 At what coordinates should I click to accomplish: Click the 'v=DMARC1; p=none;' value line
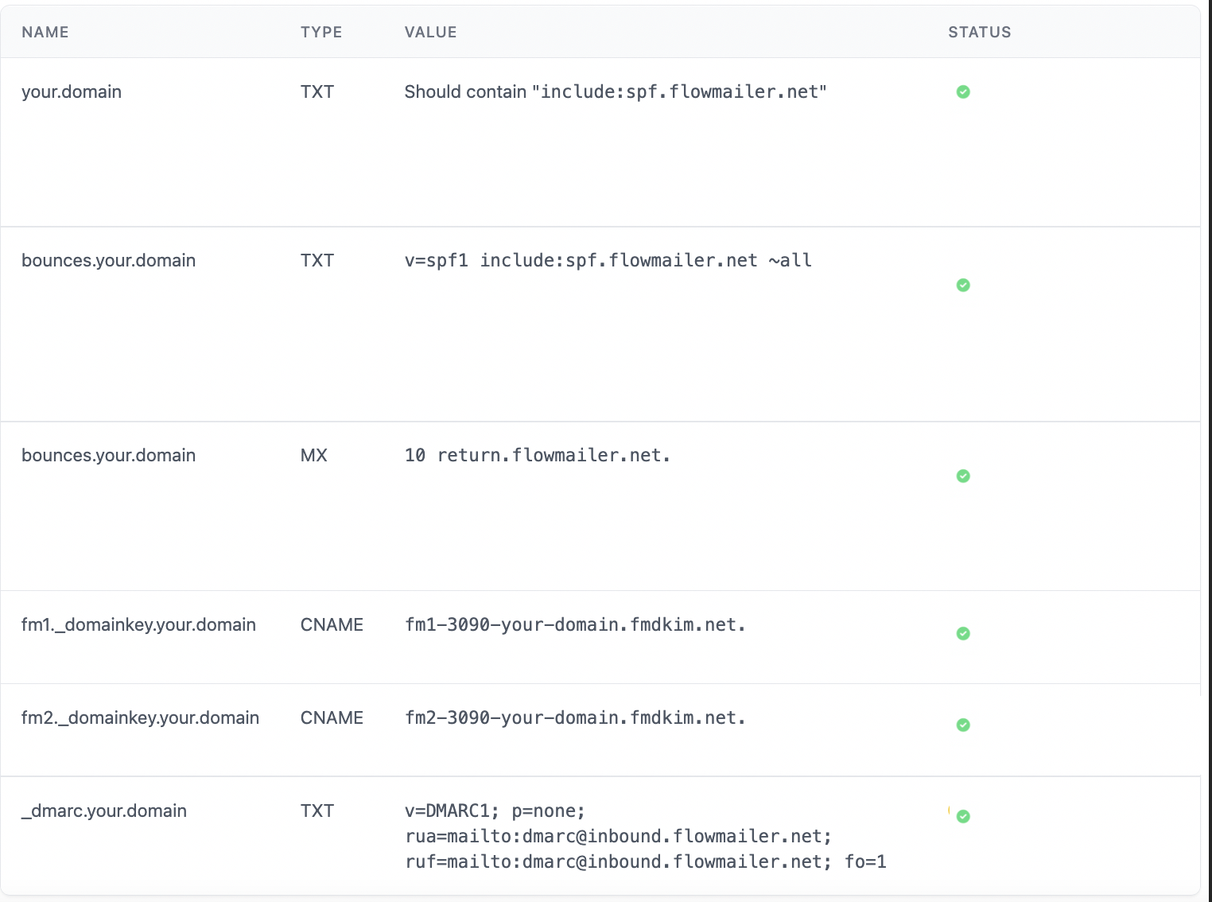[495, 811]
